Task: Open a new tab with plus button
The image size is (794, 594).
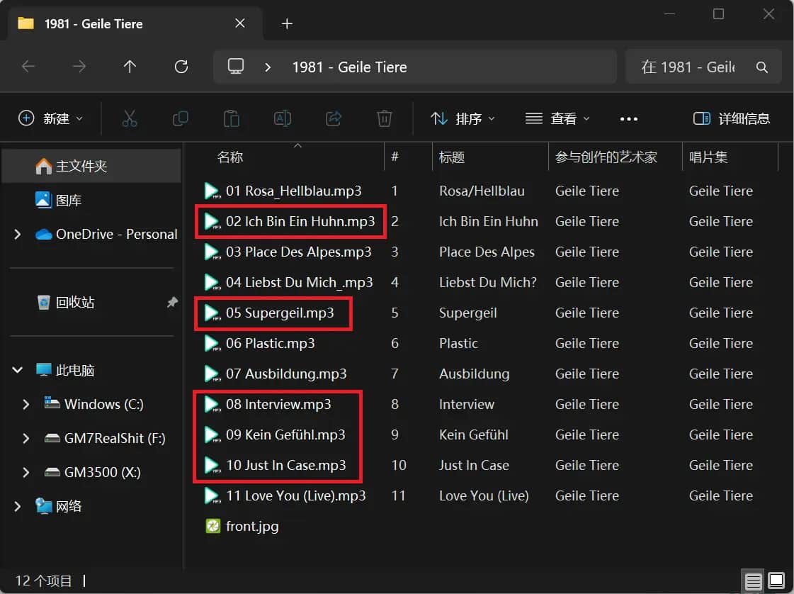Action: click(287, 24)
